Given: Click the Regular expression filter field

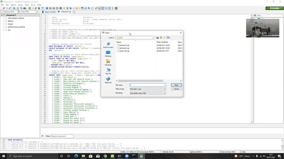Looking at the screenshot, I should tap(62, 136).
